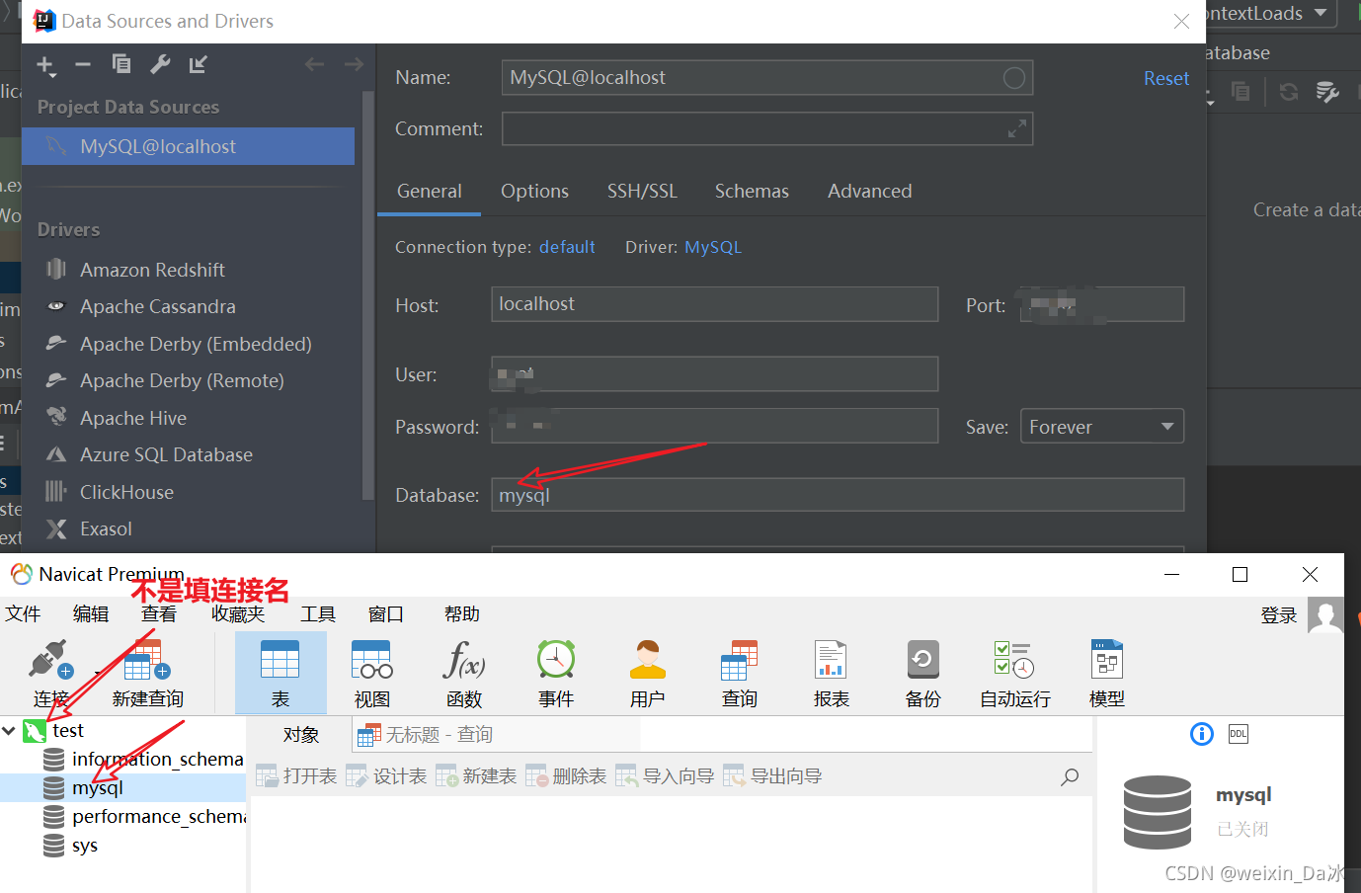This screenshot has height=893, width=1361.
Task: Select the 自动运行 automation toolbar icon
Action: [1015, 674]
